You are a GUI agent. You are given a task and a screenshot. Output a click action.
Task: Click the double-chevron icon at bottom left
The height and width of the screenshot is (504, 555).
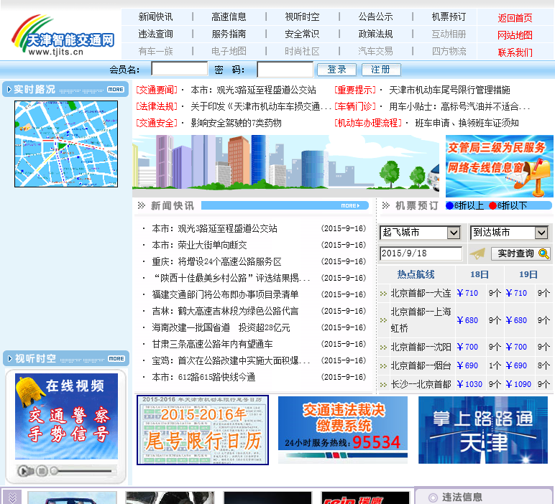(x=12, y=497)
